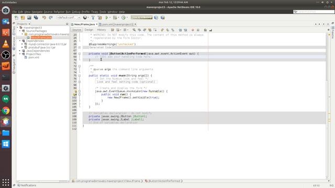Expand the protobuf-java jar node

click(22, 48)
